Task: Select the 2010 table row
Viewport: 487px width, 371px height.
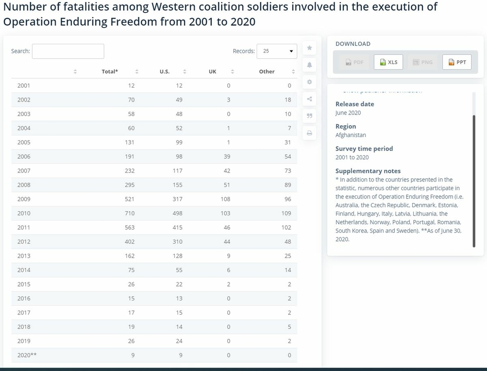Action: (154, 213)
